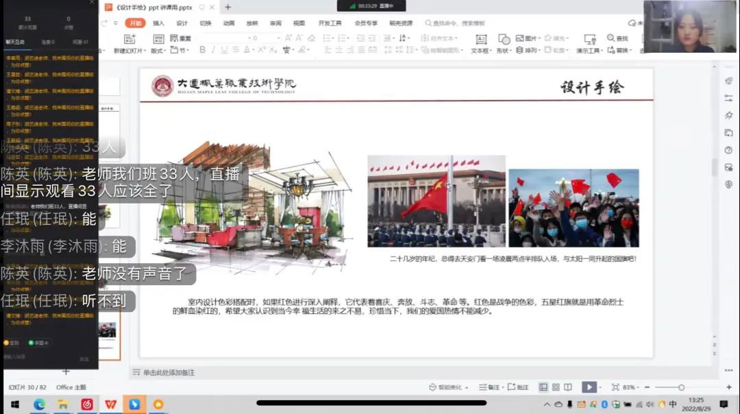Switch to the 动画 ribbon tab
Viewport: 740px width, 414px height.
coord(229,23)
